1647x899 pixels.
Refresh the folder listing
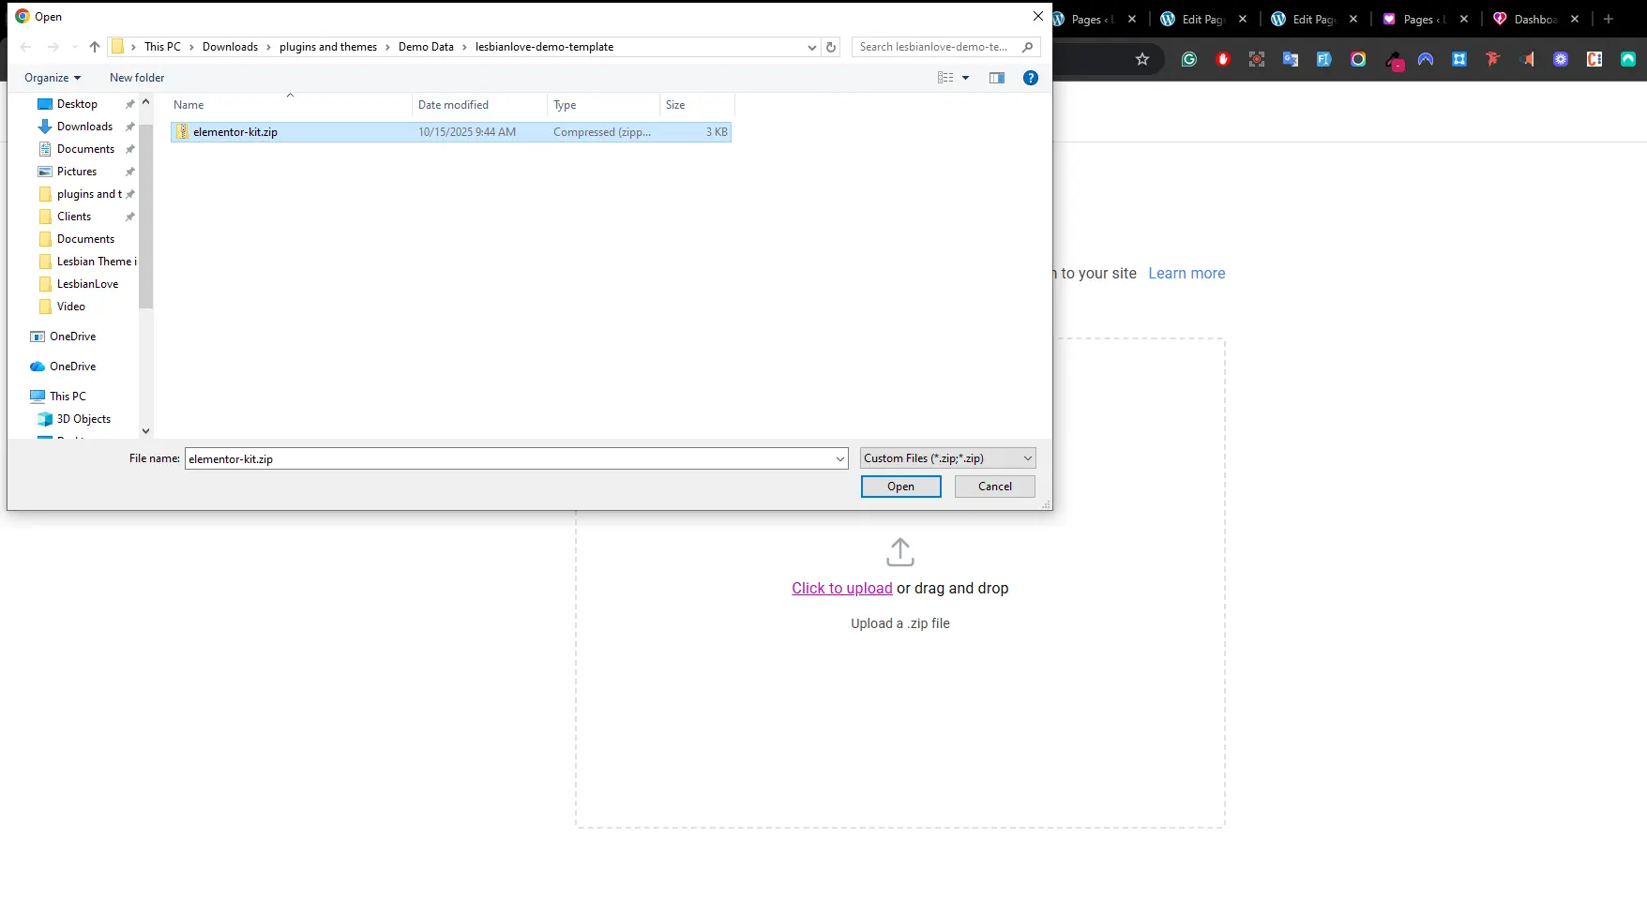coord(831,47)
